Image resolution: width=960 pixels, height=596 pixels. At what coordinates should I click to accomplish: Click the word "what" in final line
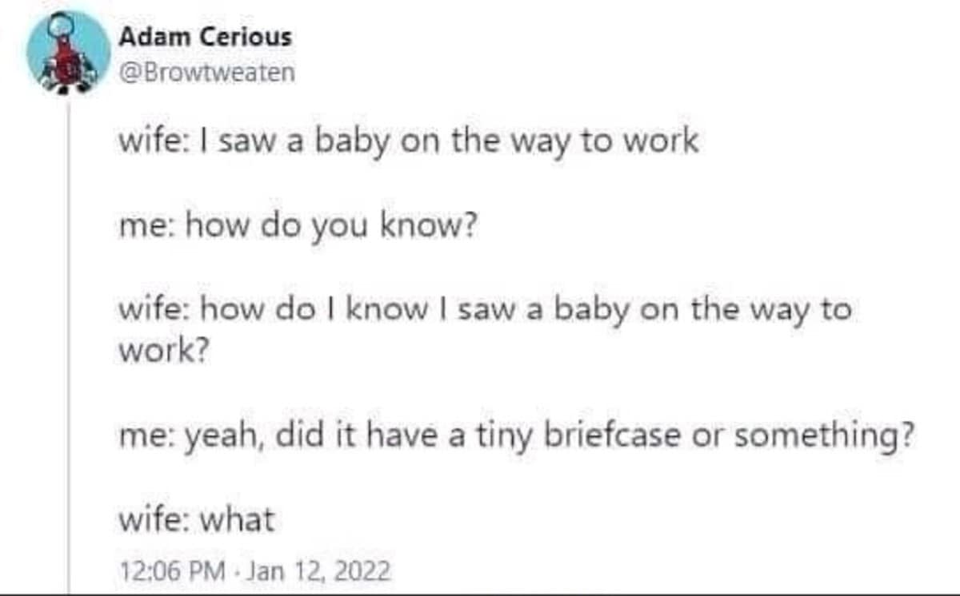pos(237,520)
